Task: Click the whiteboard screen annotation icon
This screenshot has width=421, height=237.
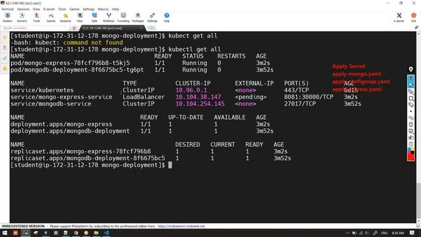Action: [410, 131]
